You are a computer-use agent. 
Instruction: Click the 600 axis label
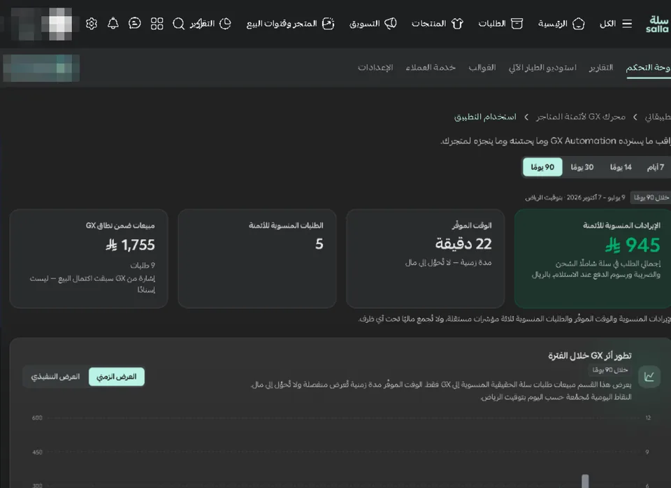coord(37,418)
